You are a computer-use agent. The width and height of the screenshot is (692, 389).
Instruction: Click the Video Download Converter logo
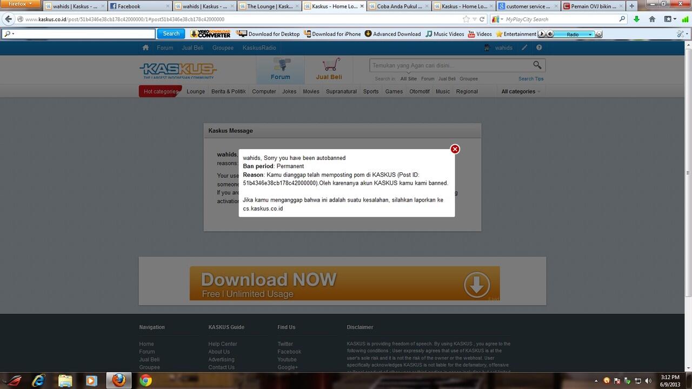pos(210,33)
